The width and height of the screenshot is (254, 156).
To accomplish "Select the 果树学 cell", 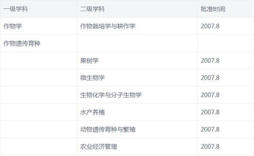I will coord(137,61).
